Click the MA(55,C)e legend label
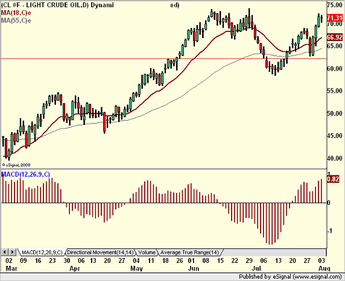 (x=16, y=21)
